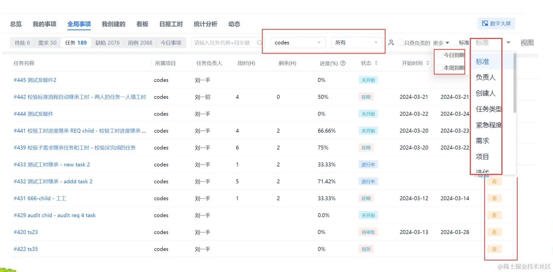Select the 缺陷 2076 filter tab
This screenshot has width=553, height=272.
pyautogui.click(x=107, y=43)
